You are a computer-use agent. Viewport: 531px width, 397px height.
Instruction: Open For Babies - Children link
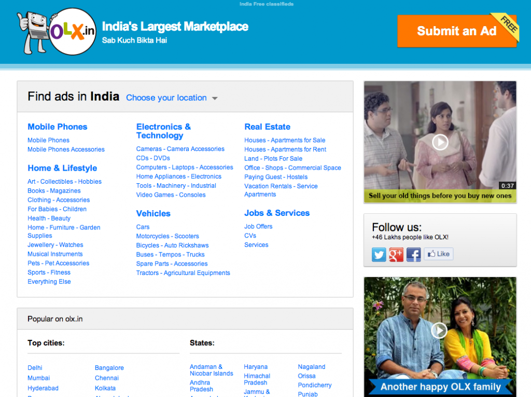coord(57,209)
